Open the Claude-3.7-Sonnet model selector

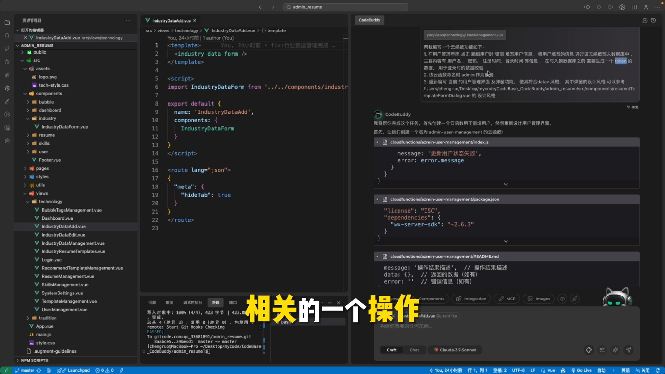tap(455, 350)
